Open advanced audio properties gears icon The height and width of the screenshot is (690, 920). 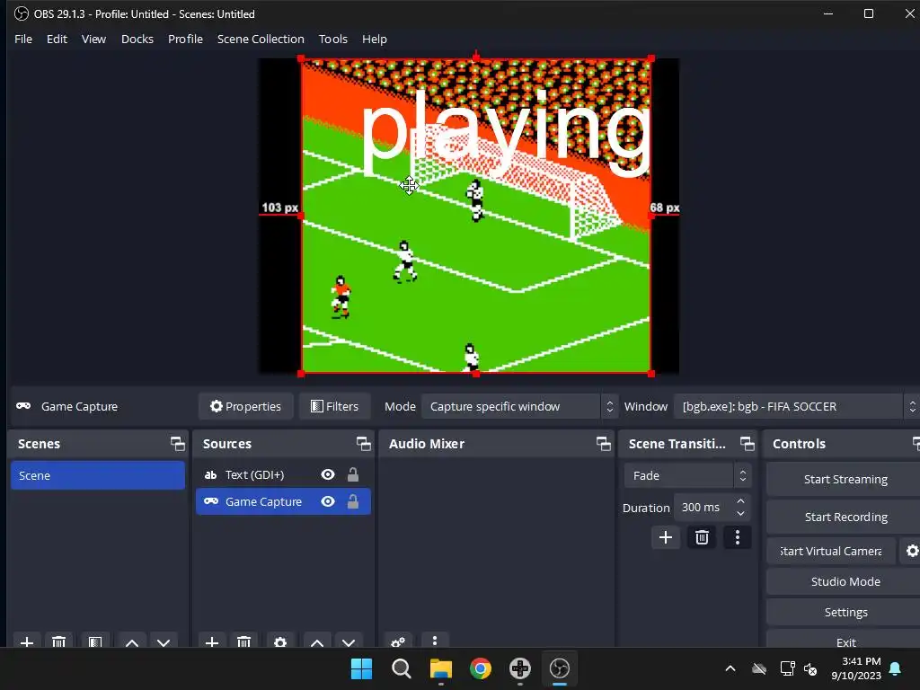tap(398, 641)
